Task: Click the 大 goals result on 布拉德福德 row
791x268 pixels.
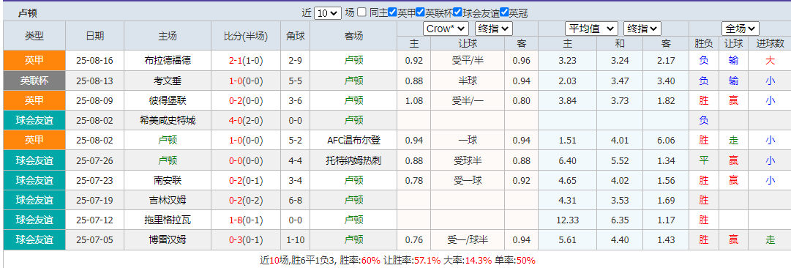Action: [770, 61]
